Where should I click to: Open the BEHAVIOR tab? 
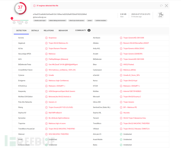tap(63, 31)
